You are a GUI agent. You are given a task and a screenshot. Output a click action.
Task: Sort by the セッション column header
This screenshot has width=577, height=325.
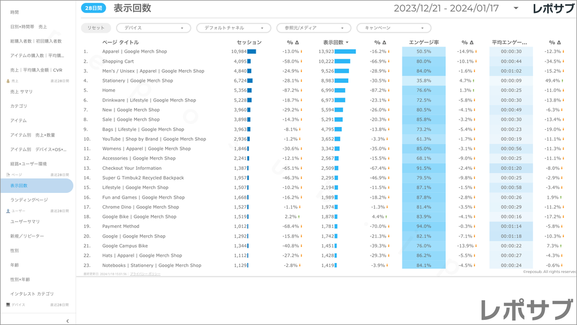click(x=249, y=42)
